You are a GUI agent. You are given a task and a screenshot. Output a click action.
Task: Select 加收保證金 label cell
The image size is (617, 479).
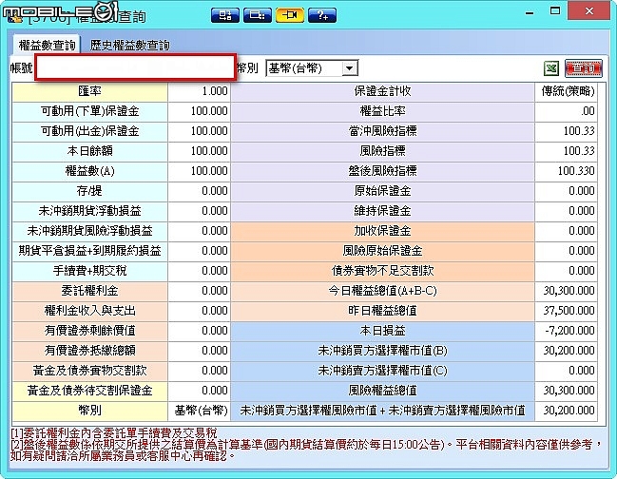382,231
